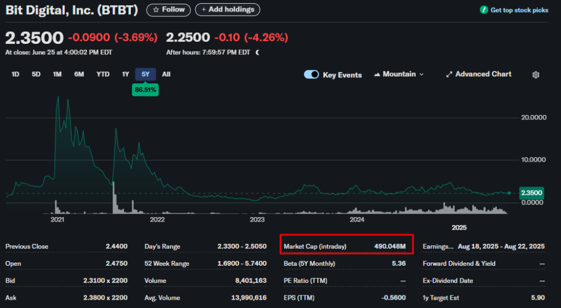Toggle the Key Events switch

pyautogui.click(x=311, y=75)
